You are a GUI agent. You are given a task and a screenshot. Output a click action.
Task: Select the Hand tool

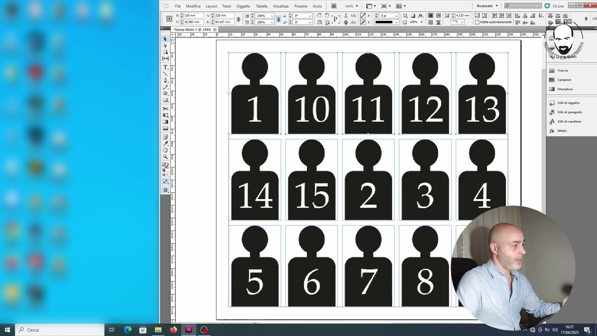pyautogui.click(x=165, y=150)
